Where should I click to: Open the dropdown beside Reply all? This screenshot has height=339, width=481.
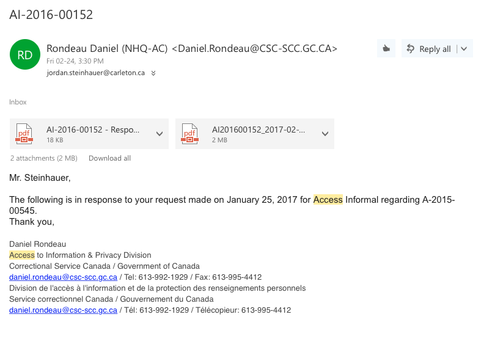click(464, 49)
